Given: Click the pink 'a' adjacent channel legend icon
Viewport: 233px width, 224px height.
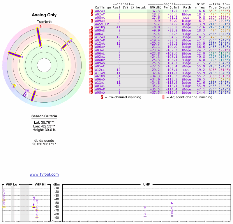Looking at the screenshot, I should [x=163, y=97].
